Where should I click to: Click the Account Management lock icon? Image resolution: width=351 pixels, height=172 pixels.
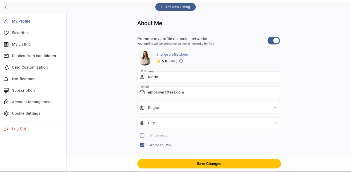point(6,102)
